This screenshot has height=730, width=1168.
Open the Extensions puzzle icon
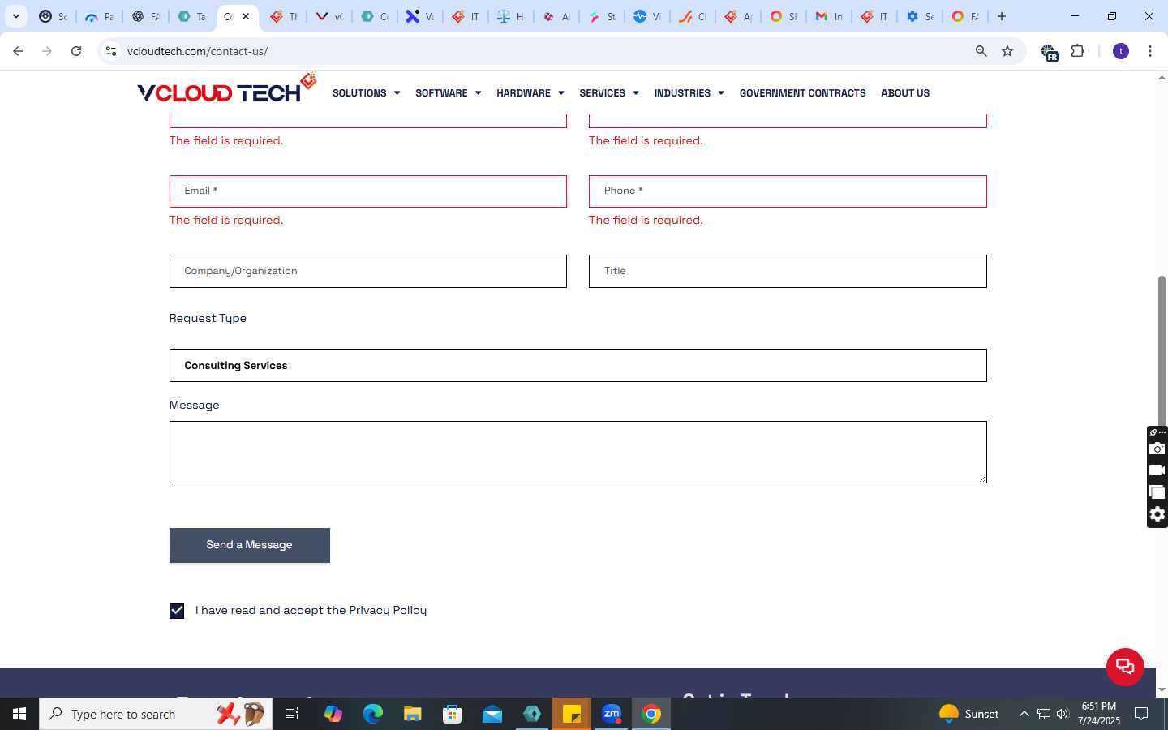pos(1077,51)
